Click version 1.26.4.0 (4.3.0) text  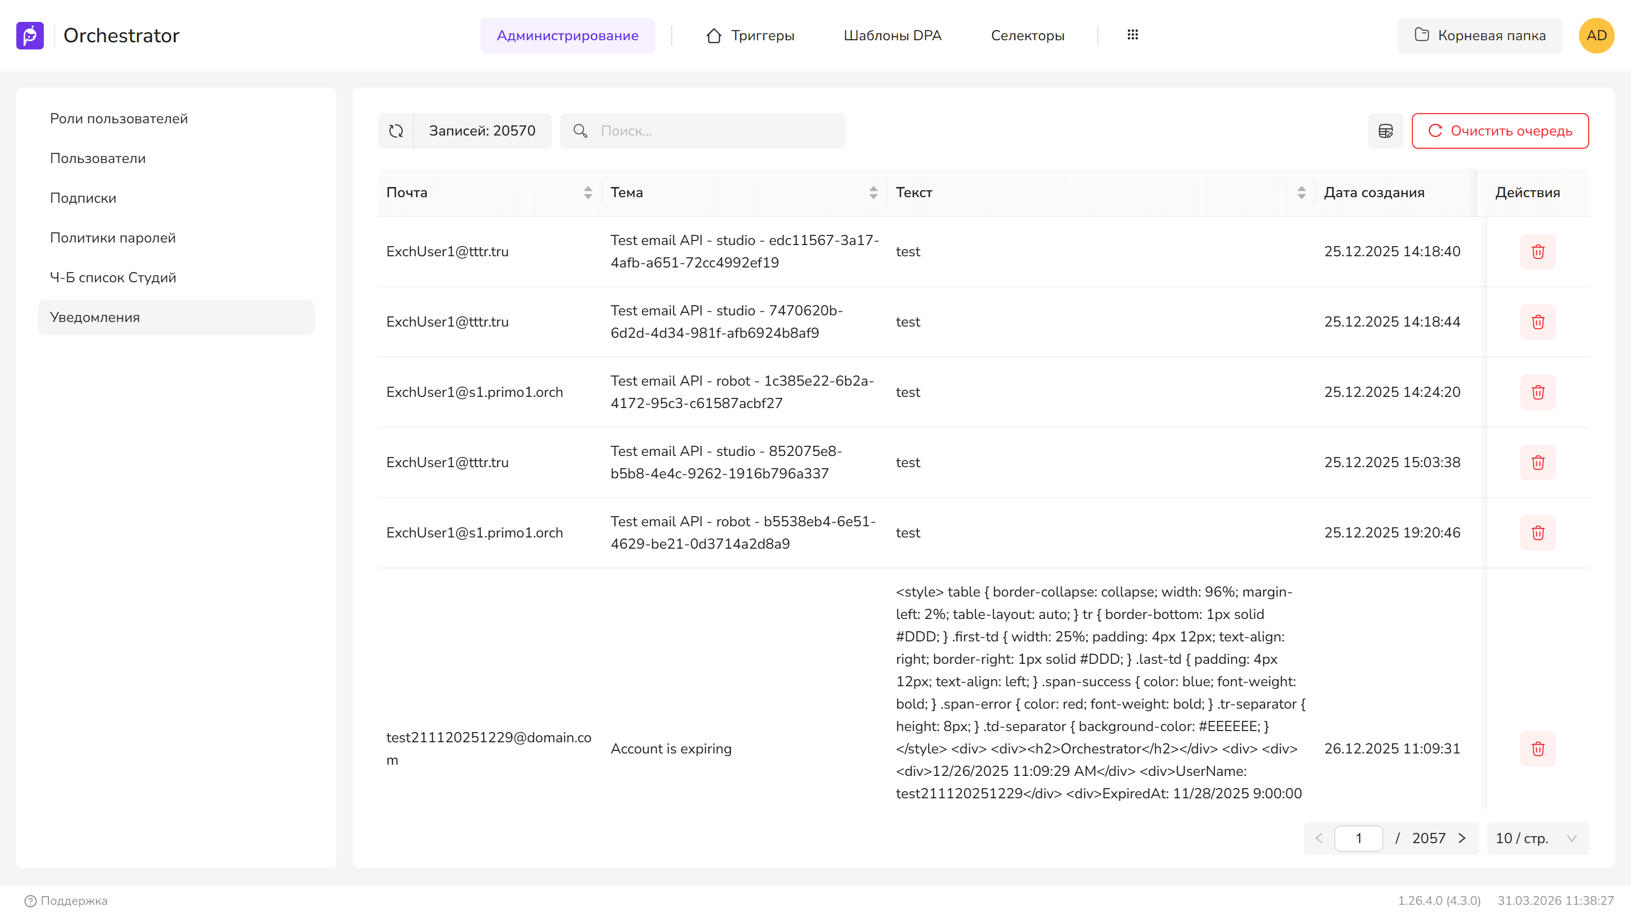1439,901
